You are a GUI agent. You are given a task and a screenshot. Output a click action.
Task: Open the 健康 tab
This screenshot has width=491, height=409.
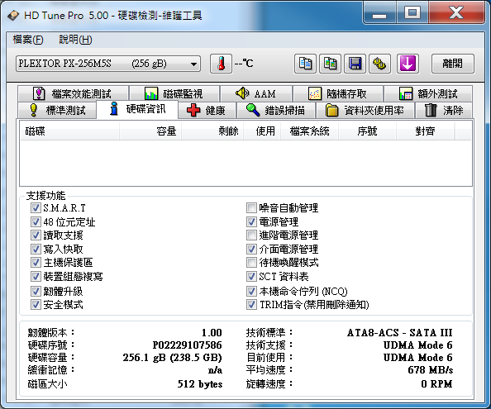[207, 110]
